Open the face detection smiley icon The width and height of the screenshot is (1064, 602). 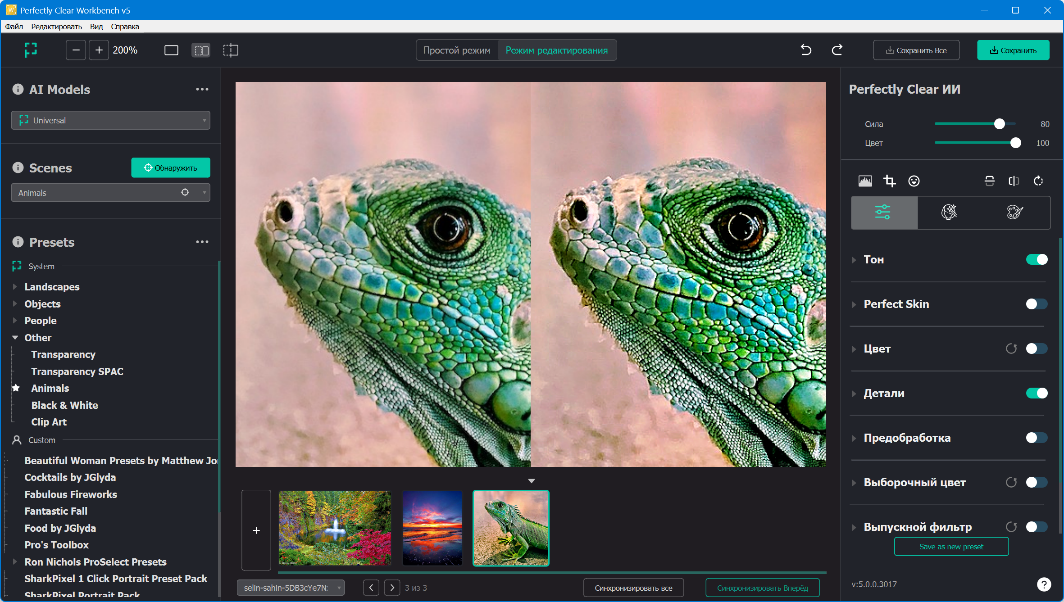click(914, 181)
